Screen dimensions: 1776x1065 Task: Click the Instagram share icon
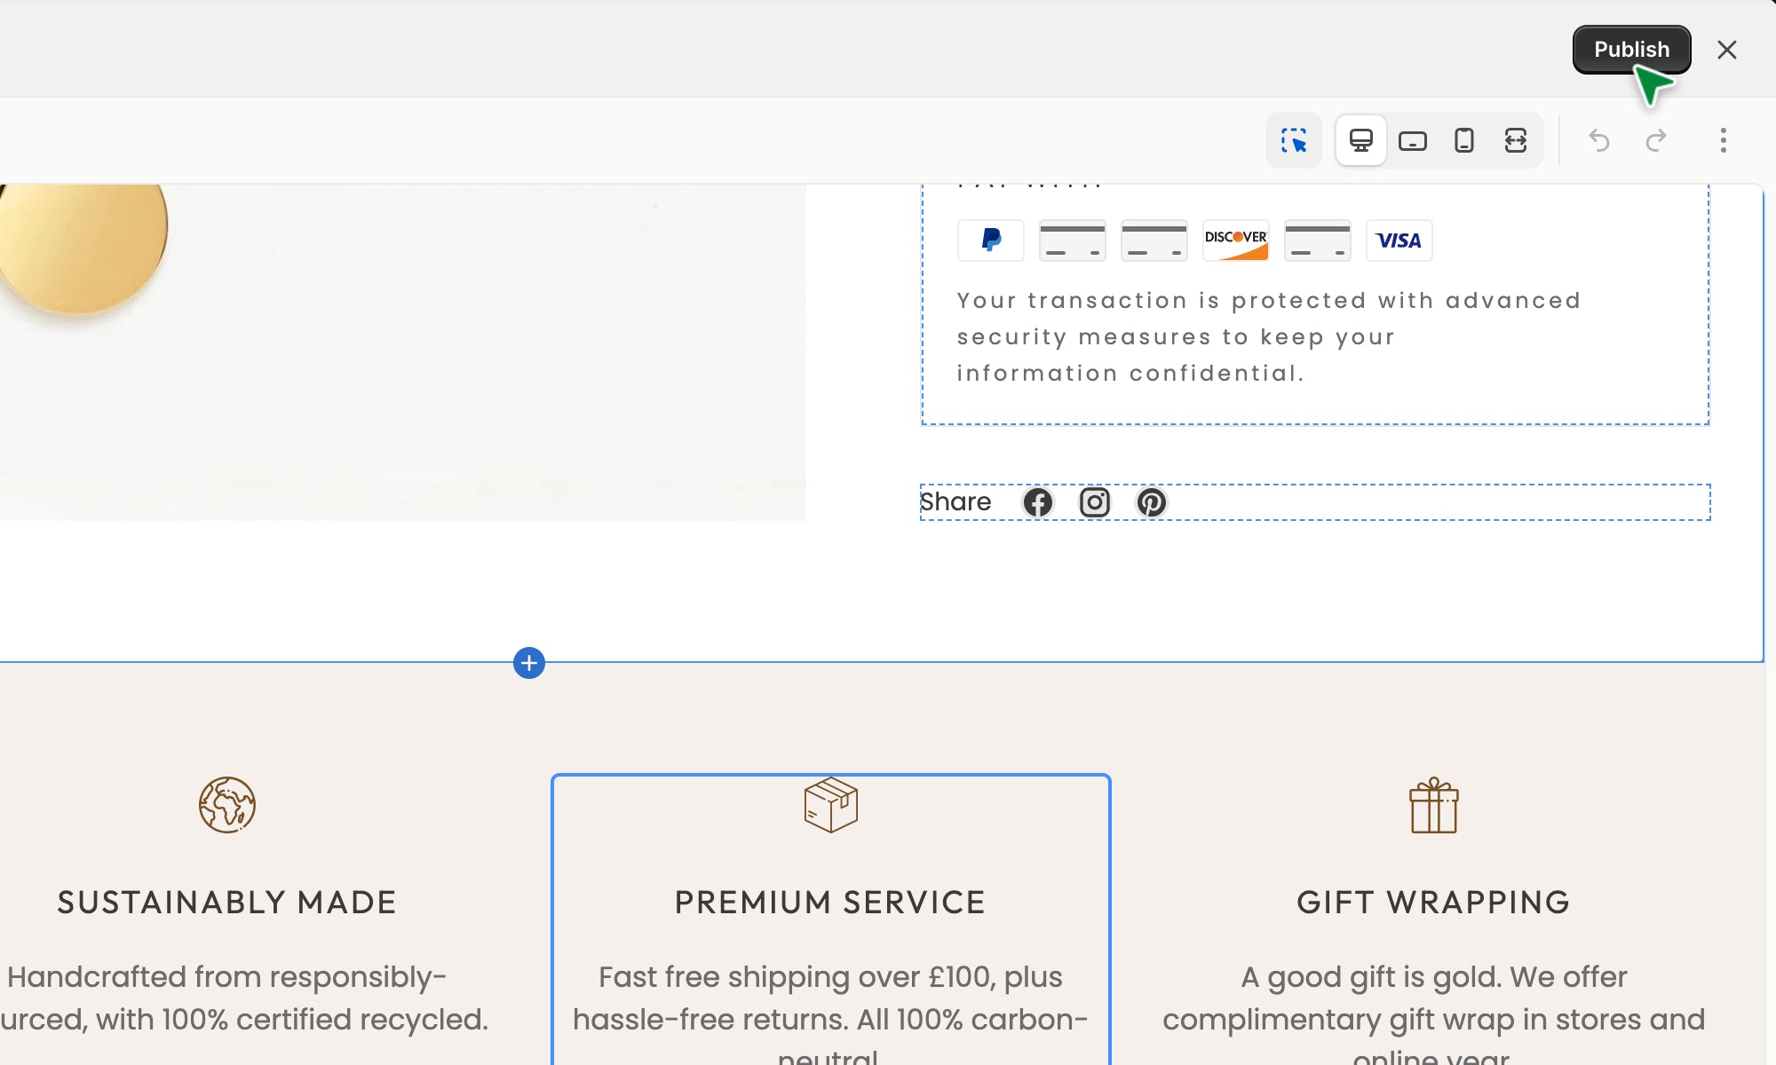[x=1094, y=502]
